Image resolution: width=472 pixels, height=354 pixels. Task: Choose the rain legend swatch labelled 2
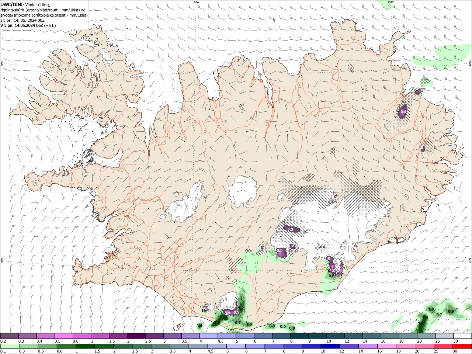(123, 346)
